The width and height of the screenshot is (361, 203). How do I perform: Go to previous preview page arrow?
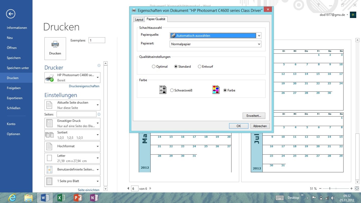[128, 188]
